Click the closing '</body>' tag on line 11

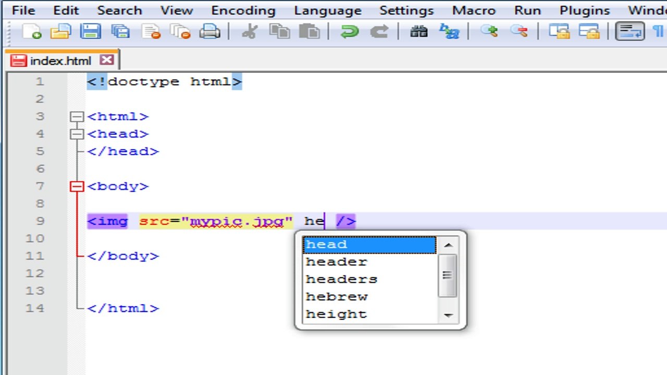pyautogui.click(x=123, y=256)
